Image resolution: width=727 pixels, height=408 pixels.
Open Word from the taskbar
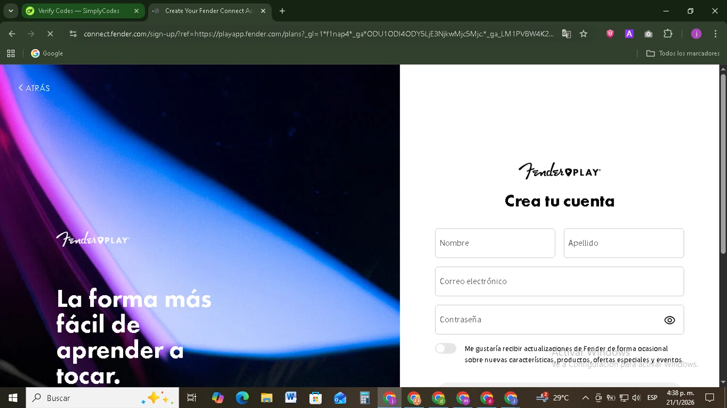coord(291,398)
